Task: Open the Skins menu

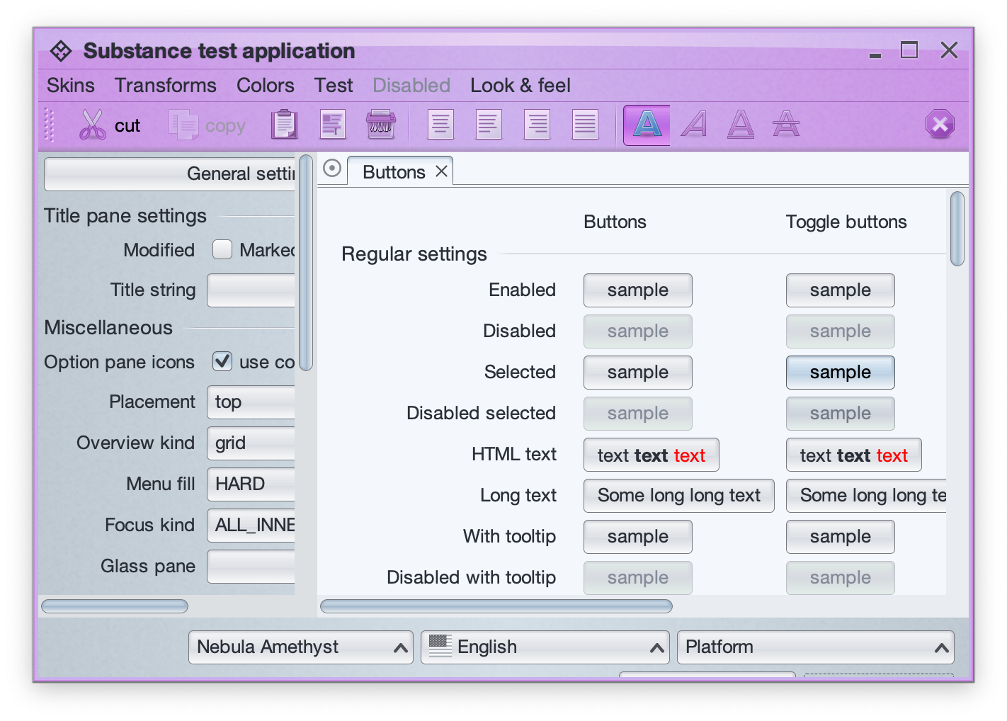Action: [x=70, y=86]
